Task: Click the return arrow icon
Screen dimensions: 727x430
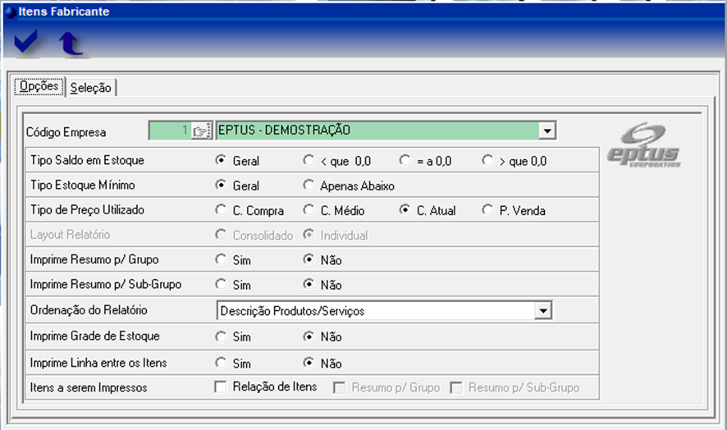Action: point(71,43)
